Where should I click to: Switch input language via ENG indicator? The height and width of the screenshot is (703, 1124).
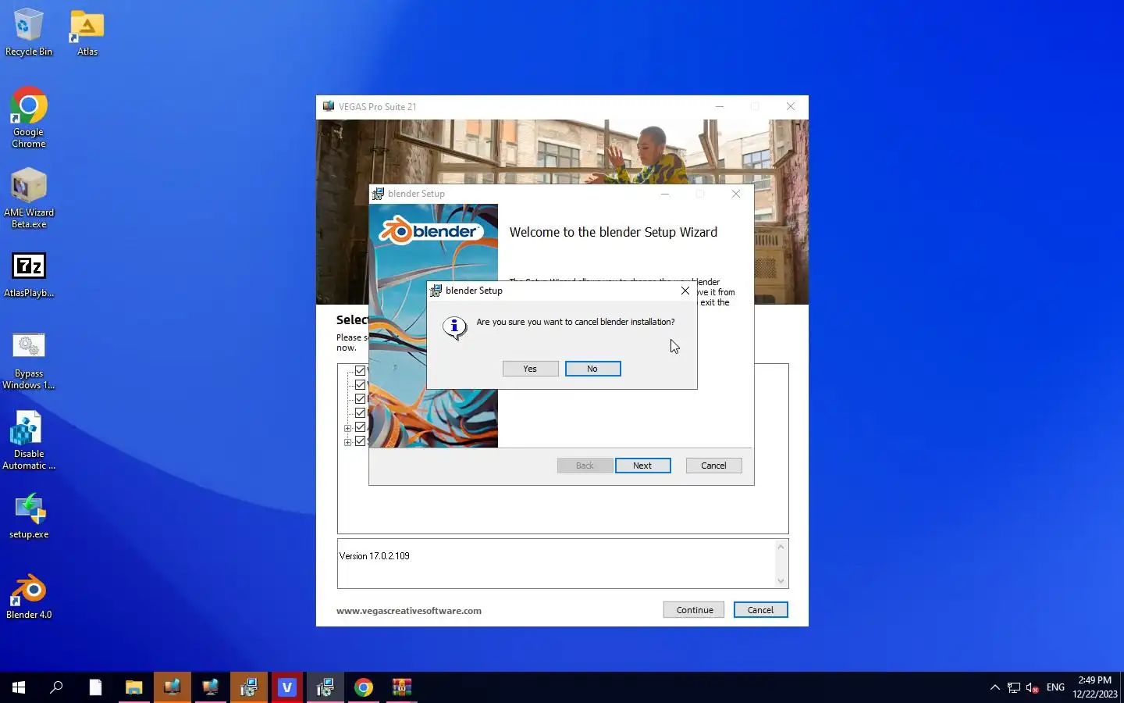pyautogui.click(x=1055, y=687)
